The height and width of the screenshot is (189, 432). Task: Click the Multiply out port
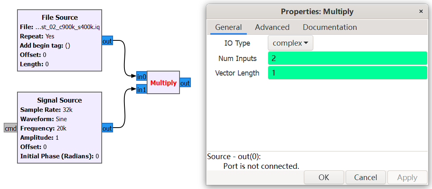[185, 83]
